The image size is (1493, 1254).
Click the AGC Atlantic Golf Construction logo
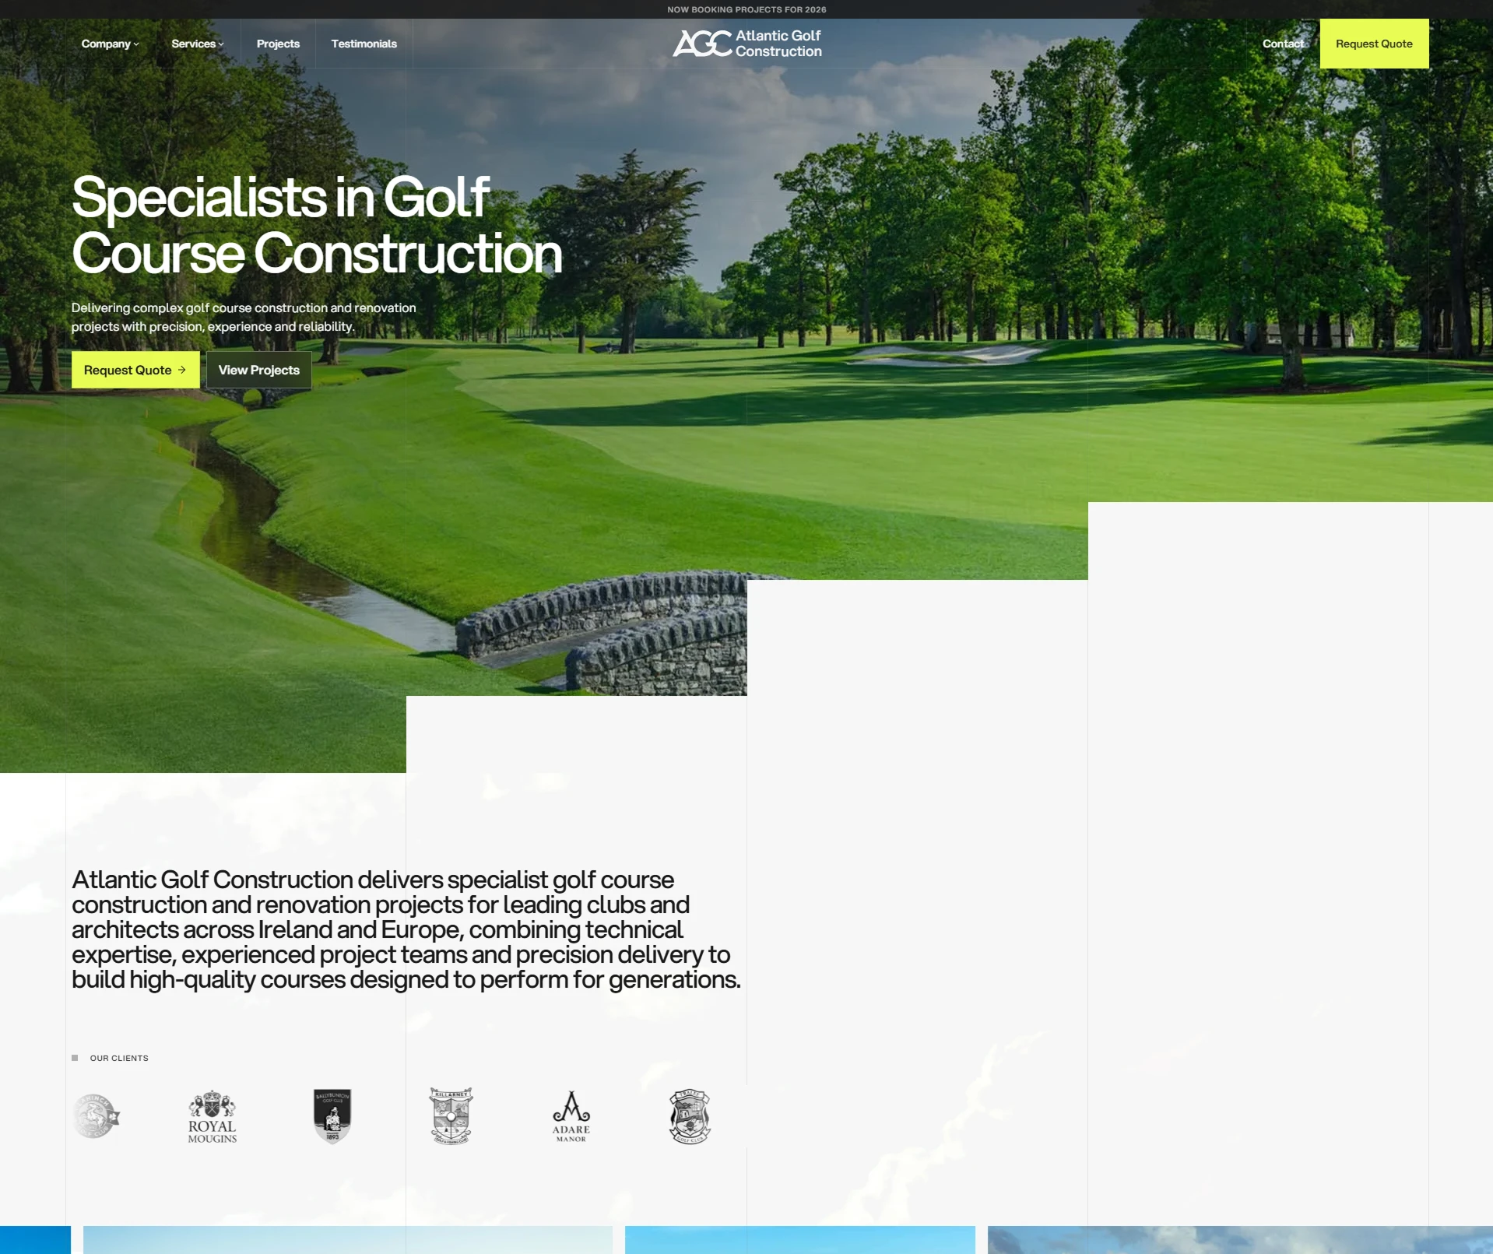(746, 44)
